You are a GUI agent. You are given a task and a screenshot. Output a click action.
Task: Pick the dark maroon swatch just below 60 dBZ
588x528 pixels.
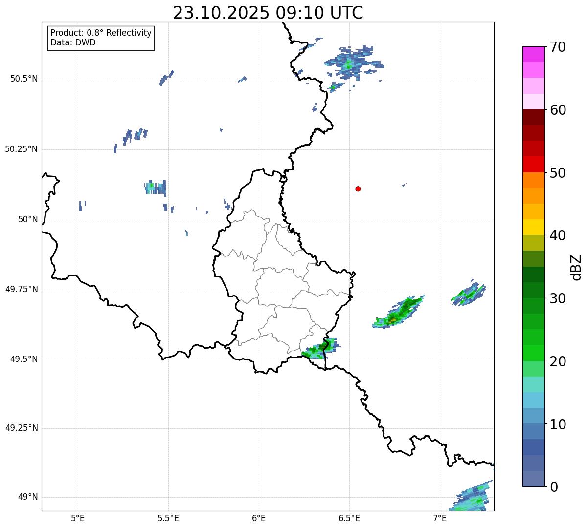click(533, 117)
